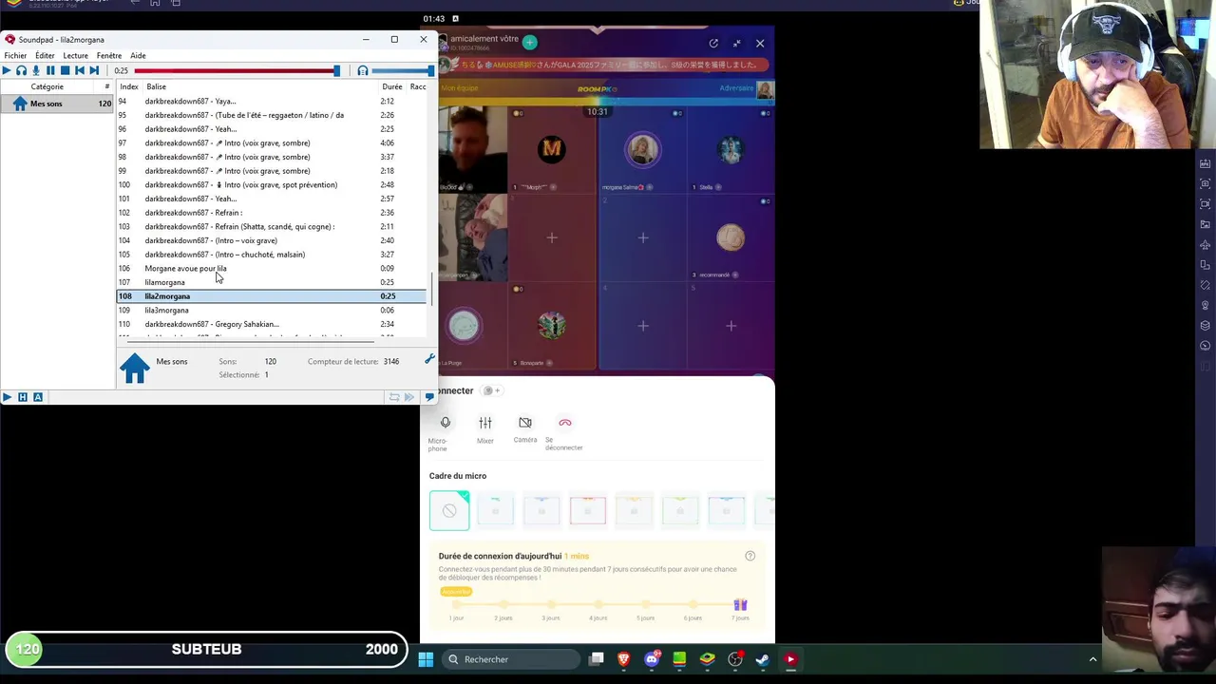1216x684 pixels.
Task: Click the Morph seat avatar with the M logo
Action: (x=552, y=149)
